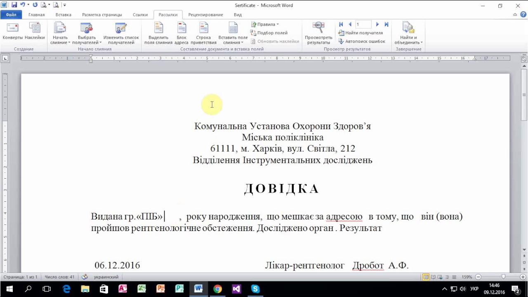The width and height of the screenshot is (528, 297).
Task: Go to last record arrow
Action: tap(387, 24)
